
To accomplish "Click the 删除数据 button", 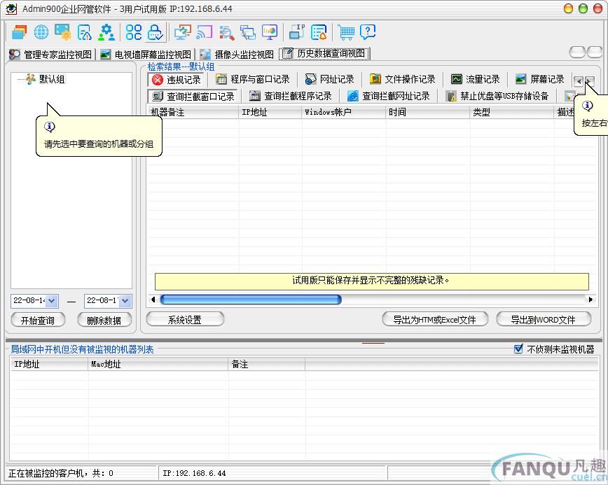I will click(104, 321).
